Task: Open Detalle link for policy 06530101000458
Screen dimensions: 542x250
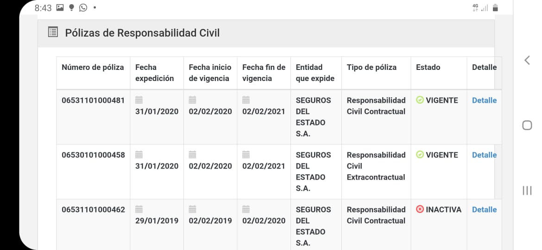Action: pyautogui.click(x=484, y=155)
